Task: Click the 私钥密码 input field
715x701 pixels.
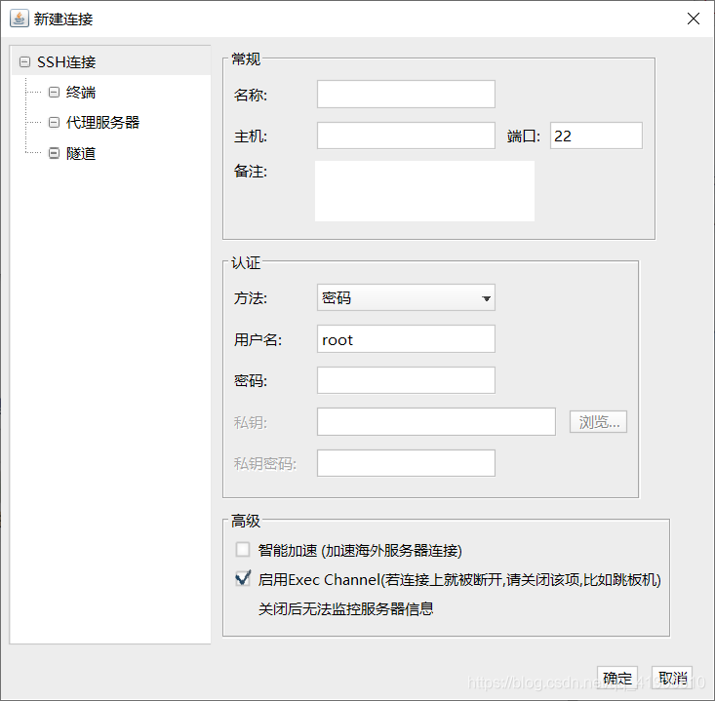Action: click(406, 463)
